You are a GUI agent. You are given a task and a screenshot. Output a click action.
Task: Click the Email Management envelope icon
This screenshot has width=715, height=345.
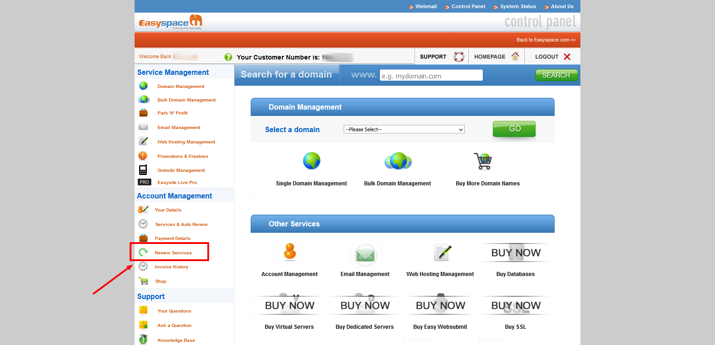coord(365,255)
